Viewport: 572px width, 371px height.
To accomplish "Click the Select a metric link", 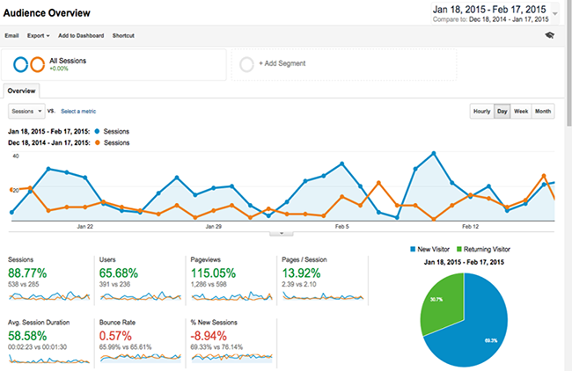I will pyautogui.click(x=78, y=112).
